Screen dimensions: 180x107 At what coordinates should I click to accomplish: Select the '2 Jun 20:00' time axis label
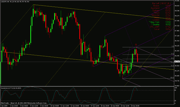[x=14, y=106]
